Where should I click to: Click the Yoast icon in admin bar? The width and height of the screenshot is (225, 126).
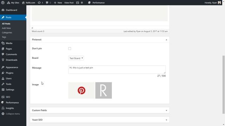coord(78,2)
